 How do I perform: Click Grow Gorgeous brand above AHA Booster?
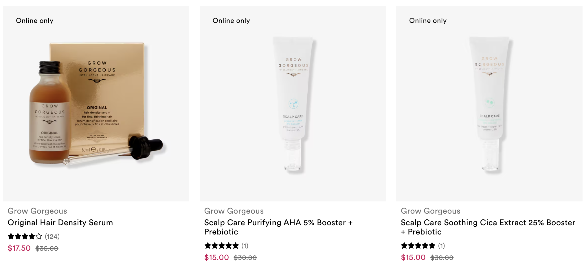(x=234, y=211)
